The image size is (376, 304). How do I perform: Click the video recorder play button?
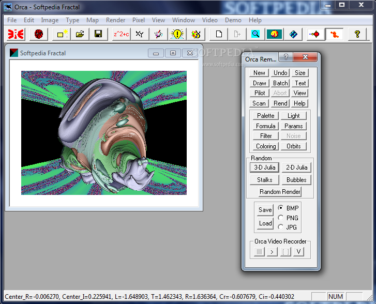coord(272,252)
